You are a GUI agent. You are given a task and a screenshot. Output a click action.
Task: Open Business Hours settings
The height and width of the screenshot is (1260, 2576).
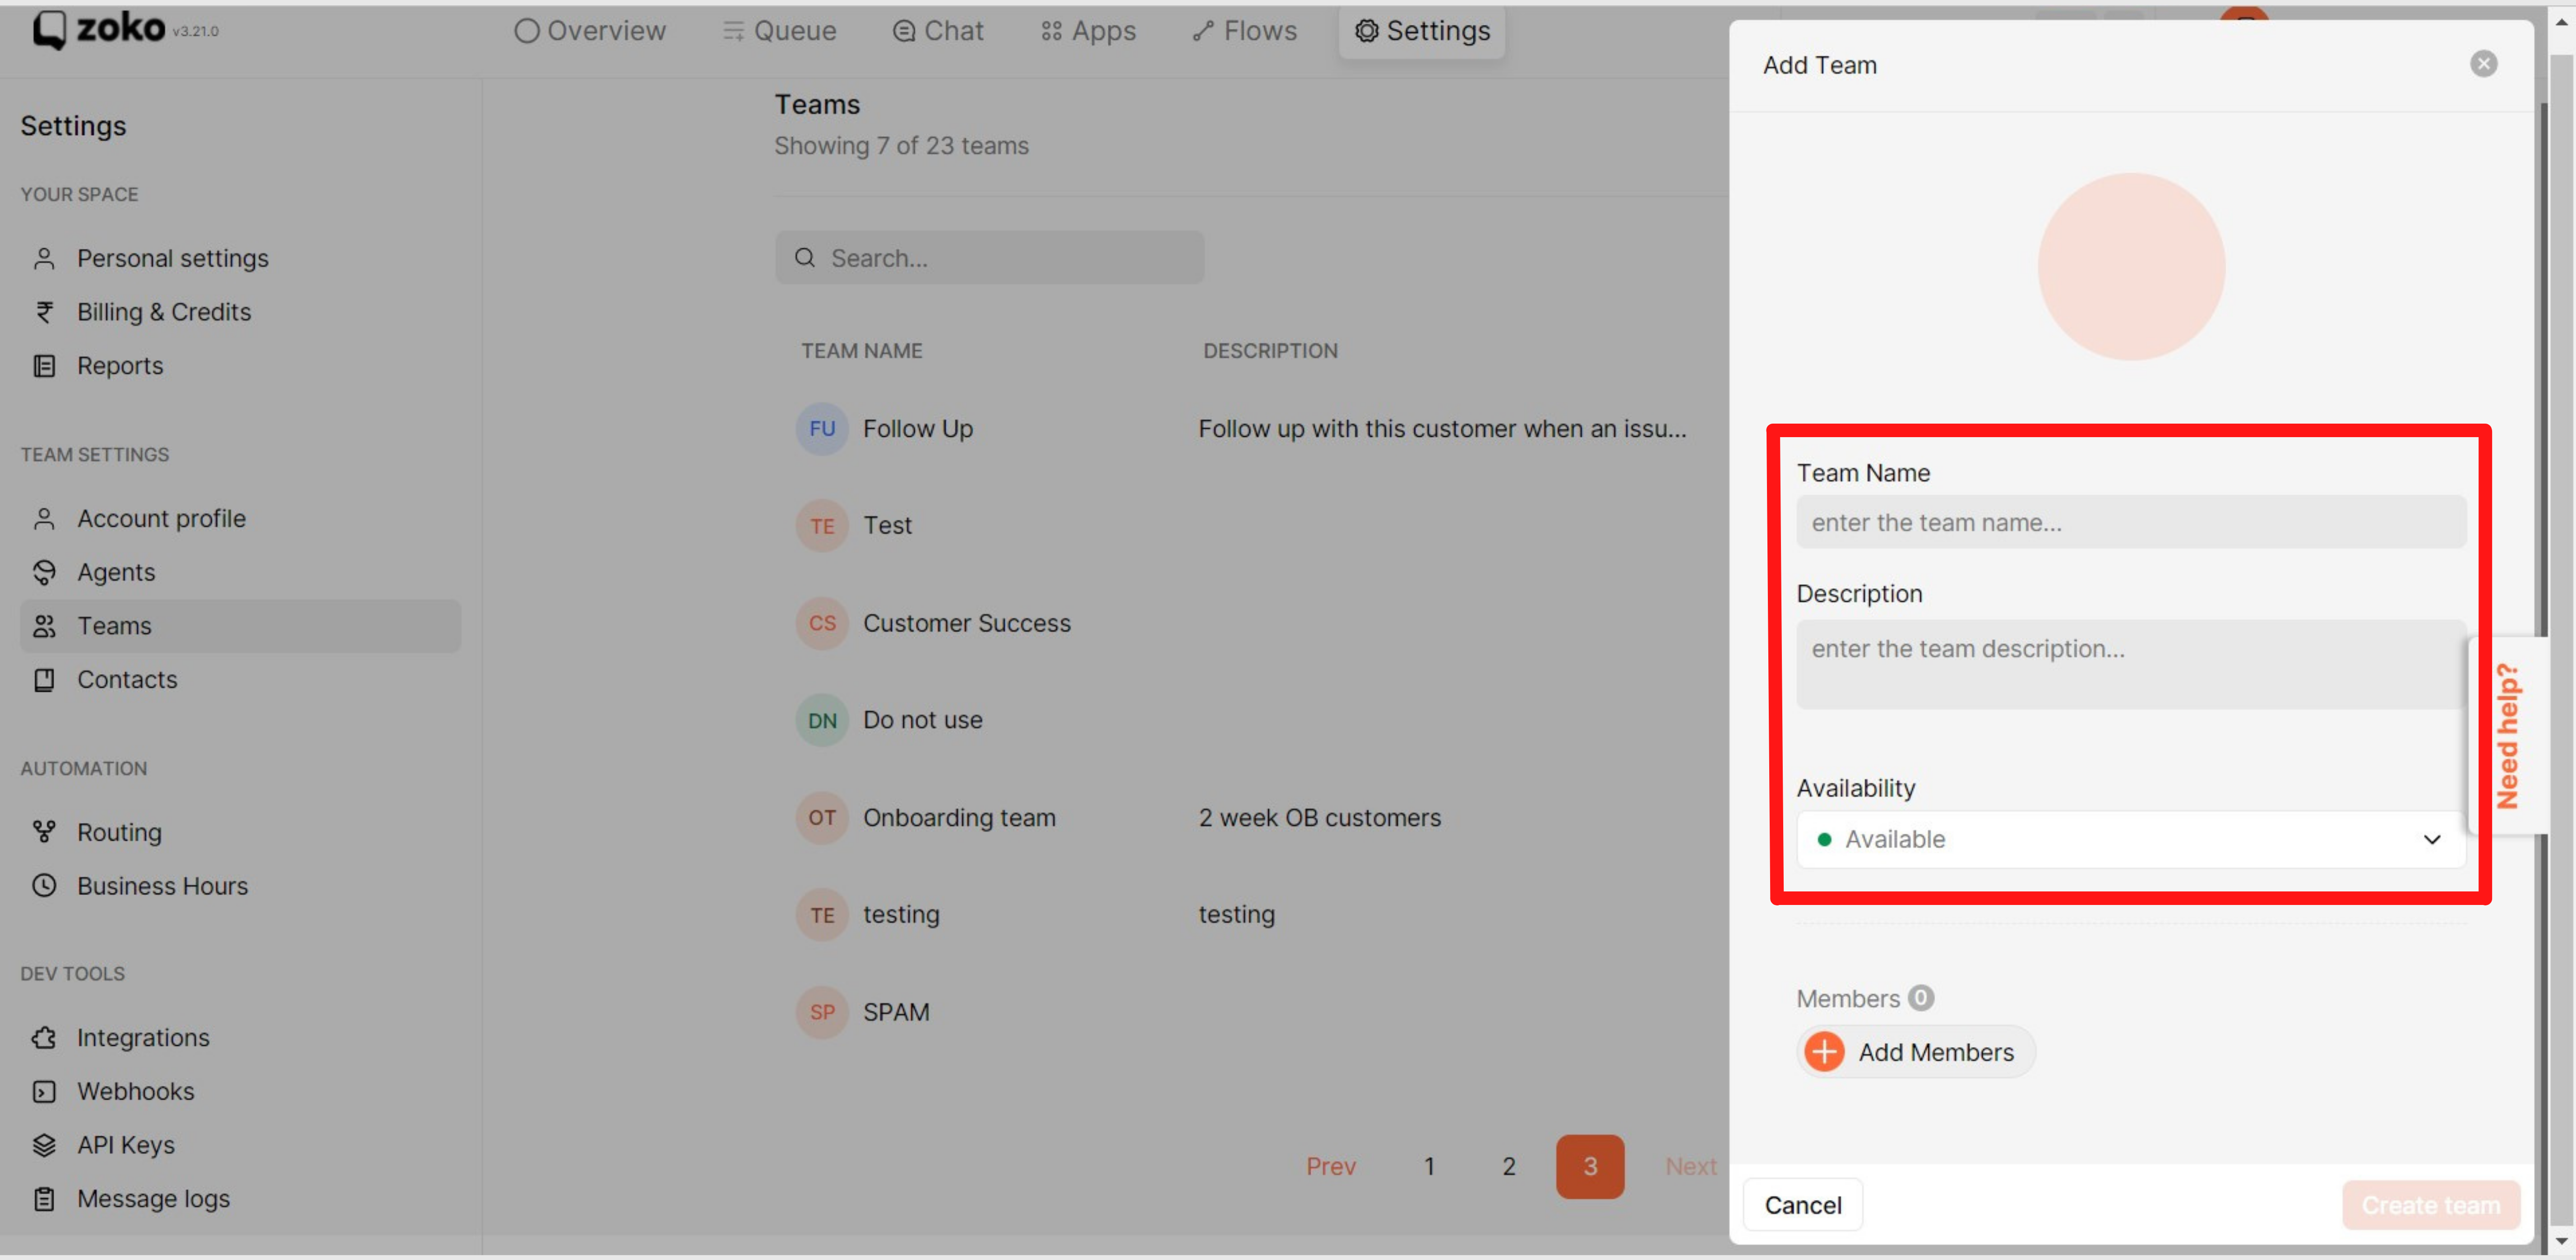pyautogui.click(x=240, y=886)
